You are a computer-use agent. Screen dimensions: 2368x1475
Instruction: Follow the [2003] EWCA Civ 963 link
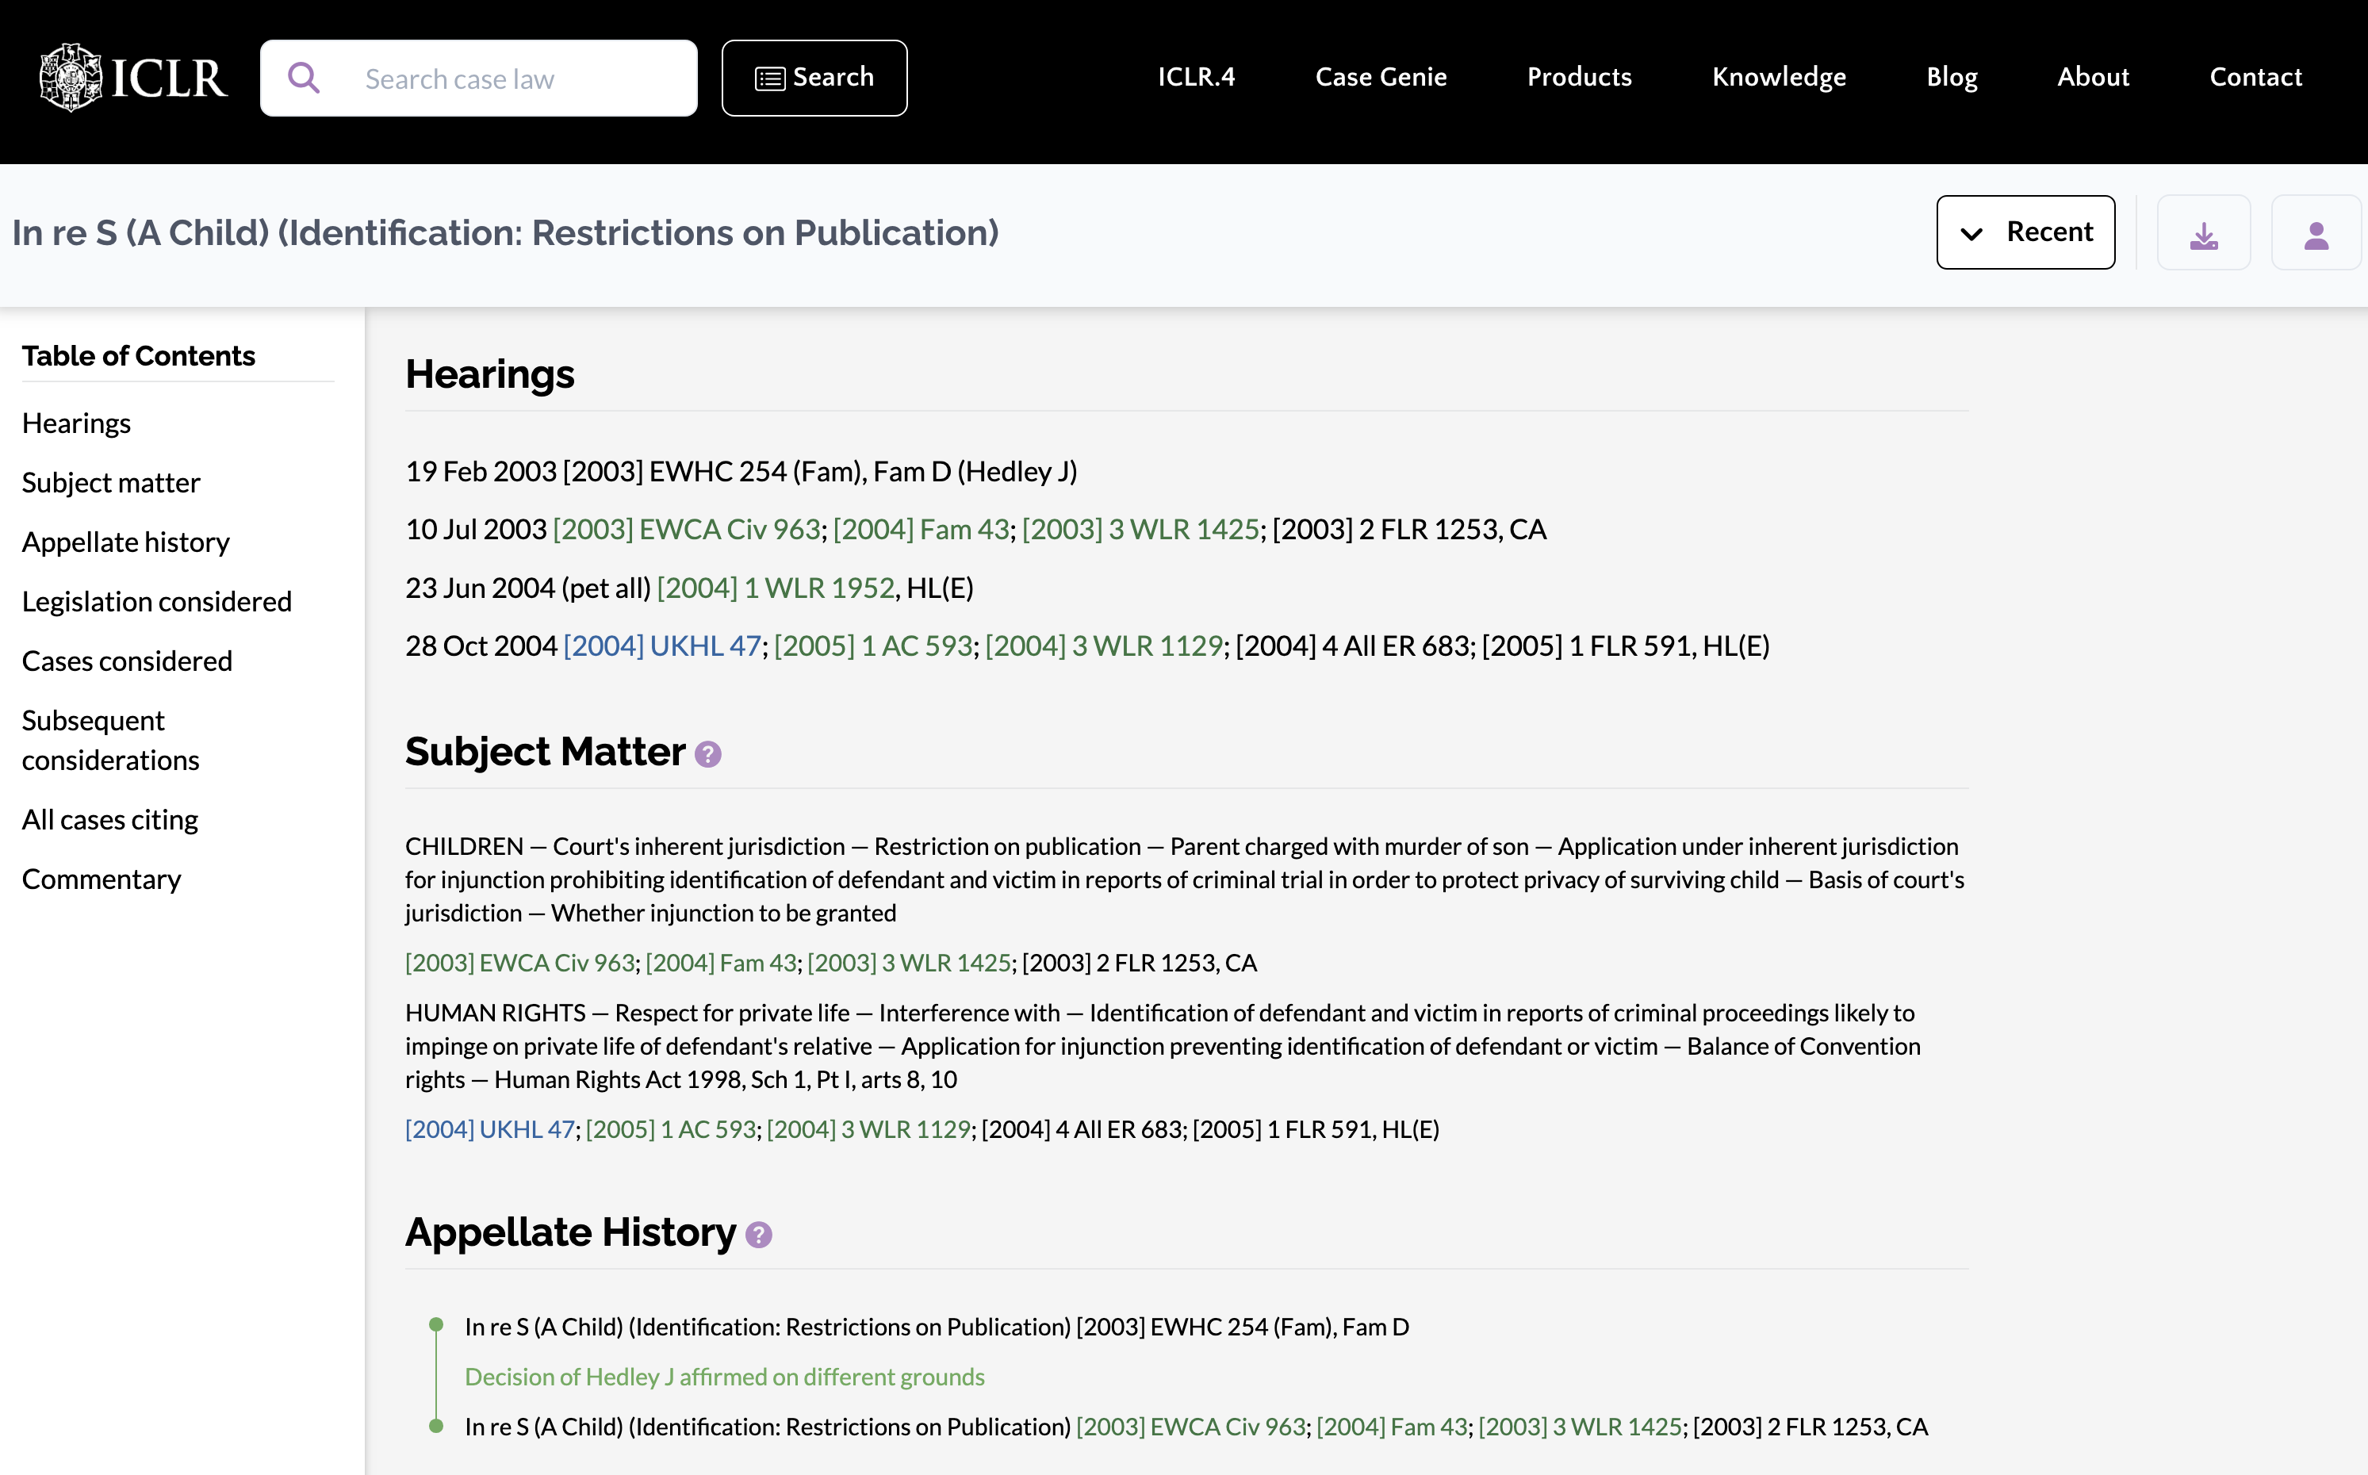click(684, 528)
